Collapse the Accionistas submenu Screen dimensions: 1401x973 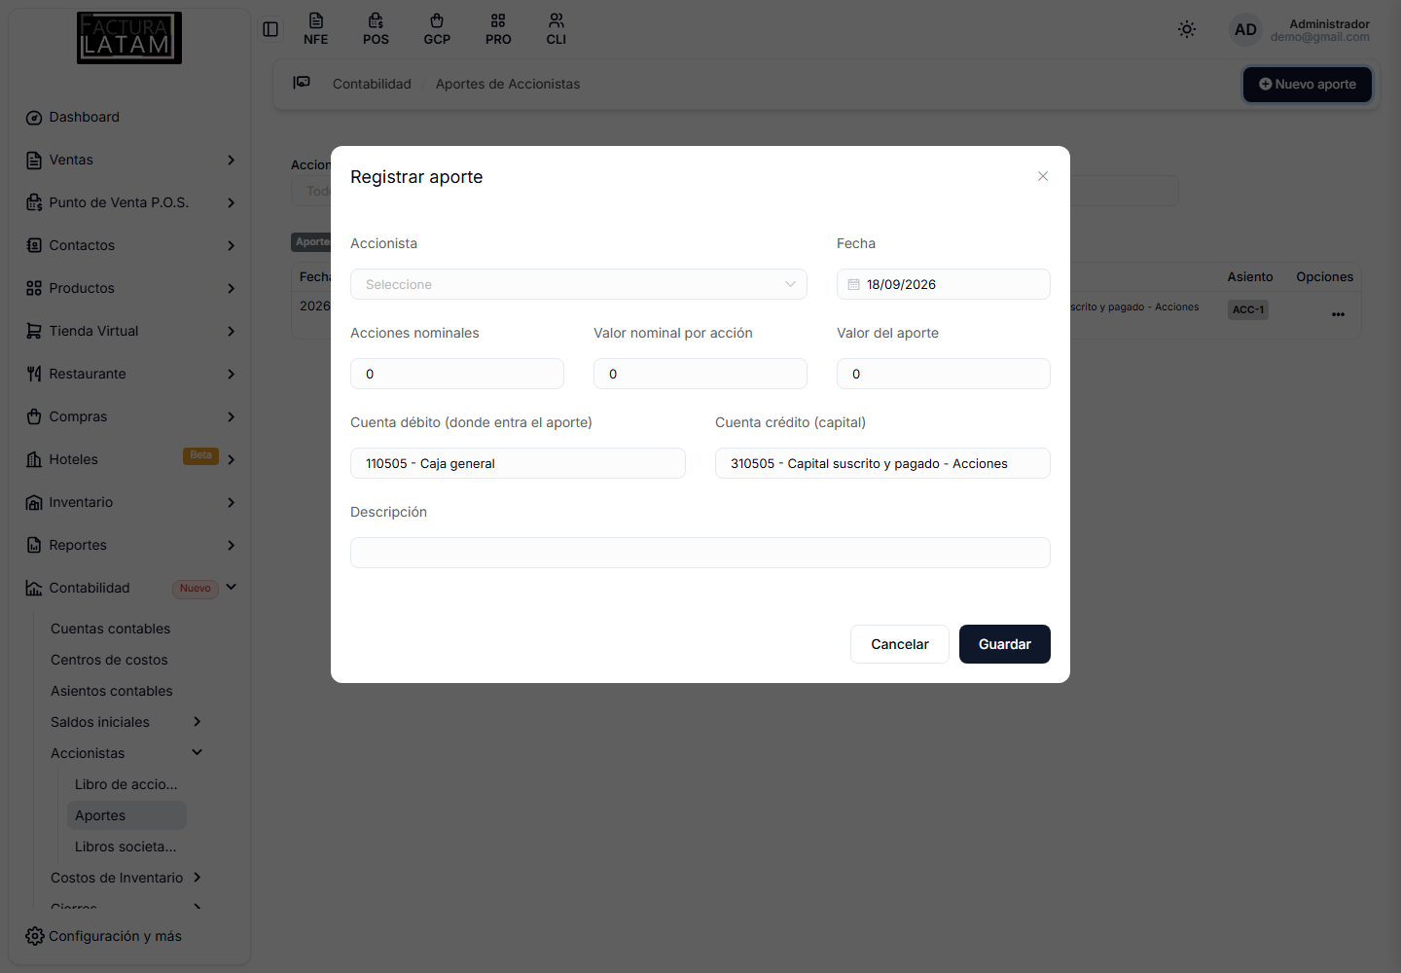pyautogui.click(x=126, y=753)
